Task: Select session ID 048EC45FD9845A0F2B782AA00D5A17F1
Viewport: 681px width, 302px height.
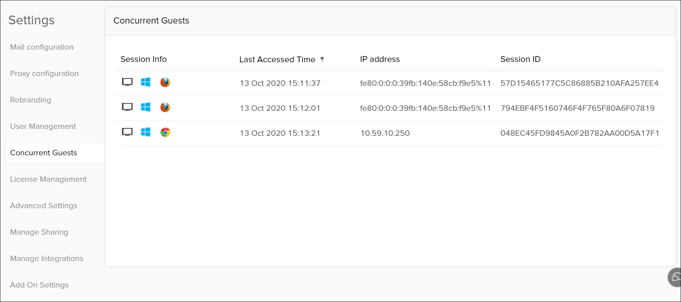Action: (x=579, y=133)
